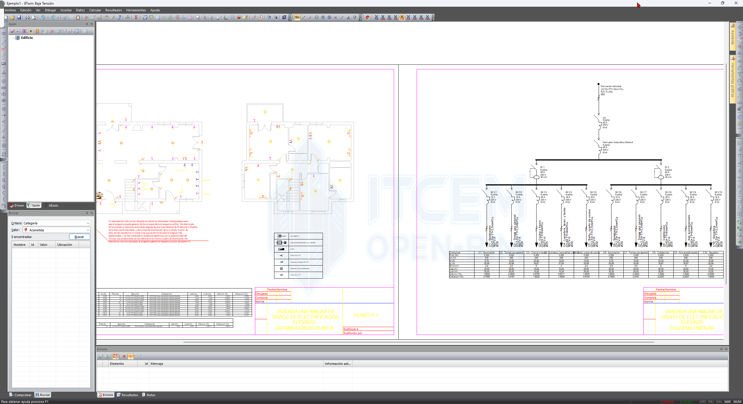Click the Buscar search button
The image size is (743, 404).
click(x=79, y=237)
